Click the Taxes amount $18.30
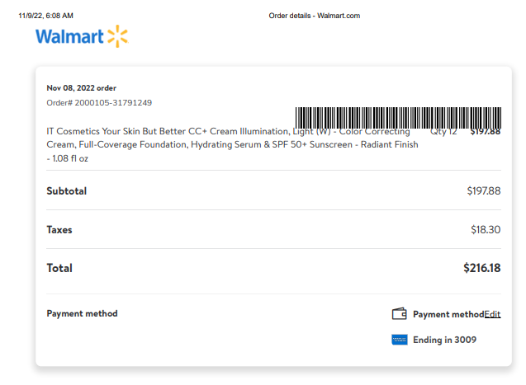Screen dimensions: 526x385 [x=486, y=230]
